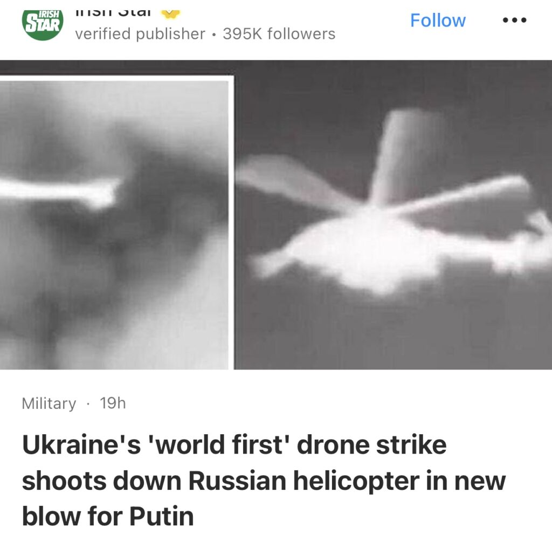This screenshot has width=552, height=541.
Task: Click the 19h timestamp
Action: click(113, 403)
